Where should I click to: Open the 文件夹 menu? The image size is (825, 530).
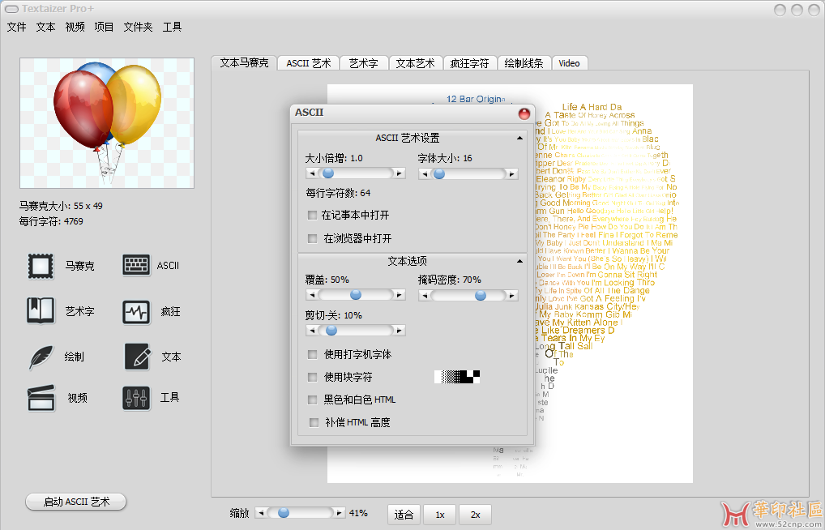138,27
